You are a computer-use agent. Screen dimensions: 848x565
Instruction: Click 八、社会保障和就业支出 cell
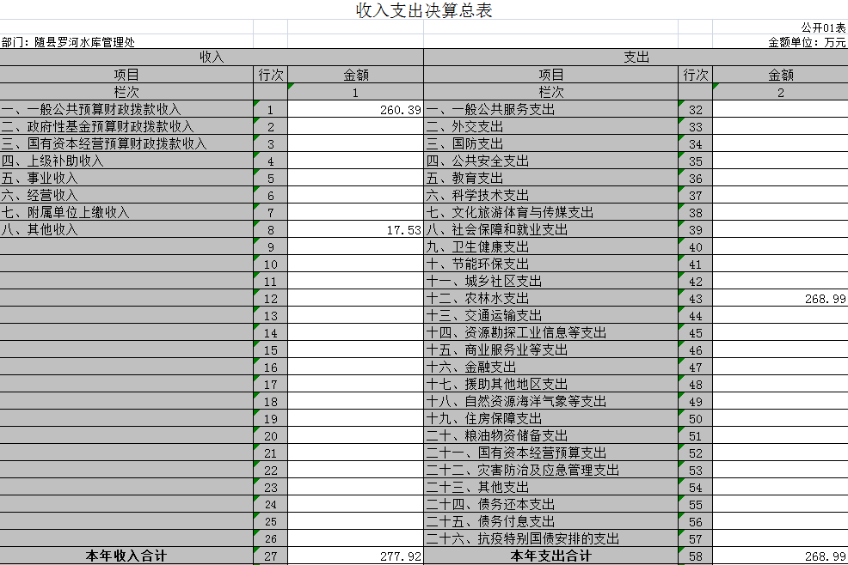click(551, 230)
